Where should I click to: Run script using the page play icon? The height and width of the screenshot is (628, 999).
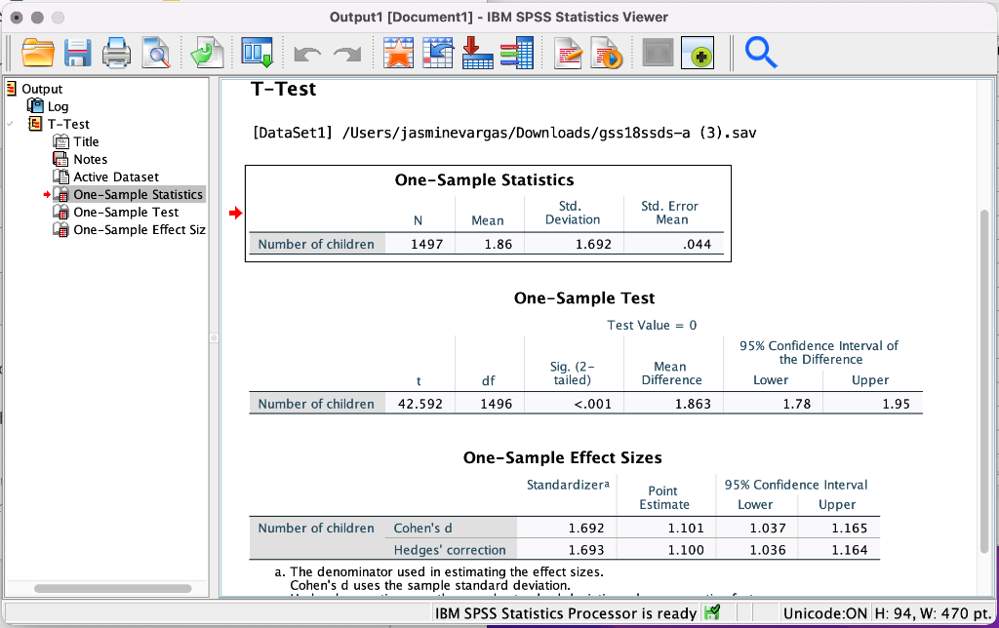[607, 53]
